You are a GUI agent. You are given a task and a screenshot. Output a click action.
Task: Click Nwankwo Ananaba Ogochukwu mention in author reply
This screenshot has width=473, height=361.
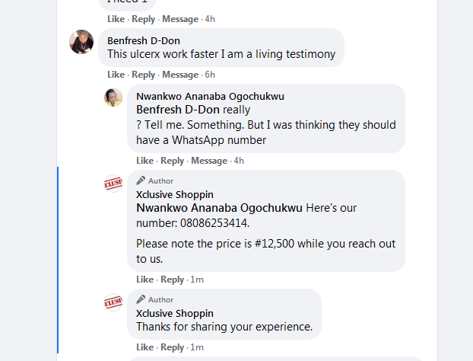pos(219,208)
